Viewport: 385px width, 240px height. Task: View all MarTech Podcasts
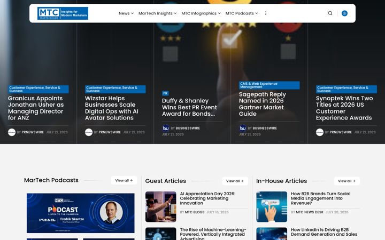(124, 180)
